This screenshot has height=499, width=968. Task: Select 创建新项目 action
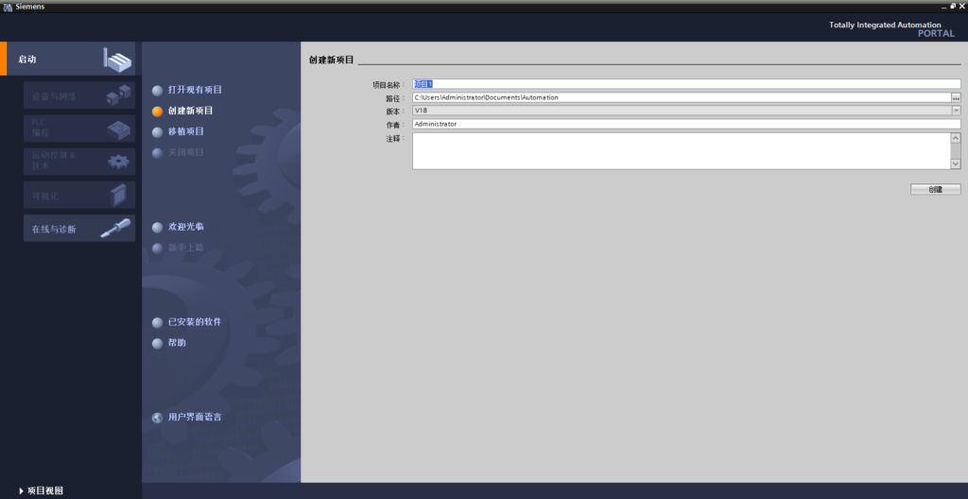click(182, 112)
